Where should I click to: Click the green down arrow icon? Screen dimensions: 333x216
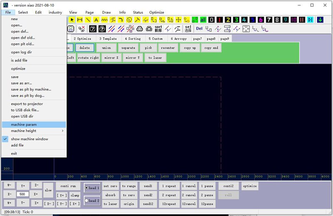pos(320,20)
